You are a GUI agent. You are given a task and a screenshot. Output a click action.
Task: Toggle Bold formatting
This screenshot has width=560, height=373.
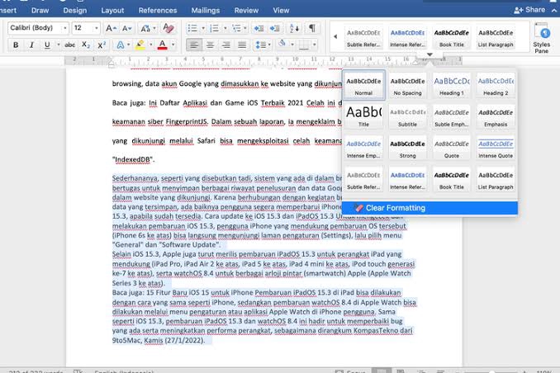click(16, 45)
